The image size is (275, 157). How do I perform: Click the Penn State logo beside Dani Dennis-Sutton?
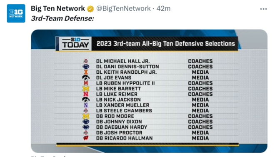point(86,67)
